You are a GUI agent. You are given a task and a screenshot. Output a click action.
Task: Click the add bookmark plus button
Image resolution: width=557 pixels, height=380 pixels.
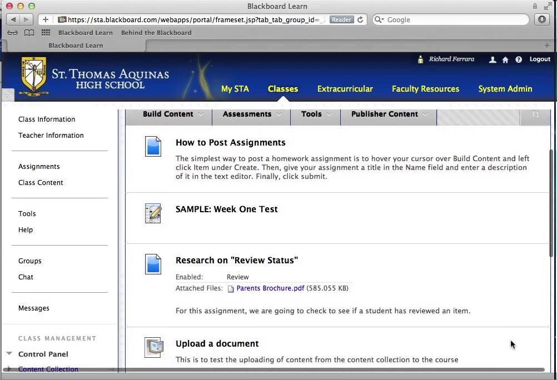(x=46, y=19)
